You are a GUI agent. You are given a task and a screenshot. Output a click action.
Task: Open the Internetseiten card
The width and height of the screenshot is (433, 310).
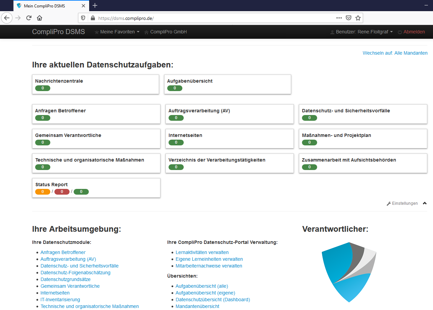230,139
